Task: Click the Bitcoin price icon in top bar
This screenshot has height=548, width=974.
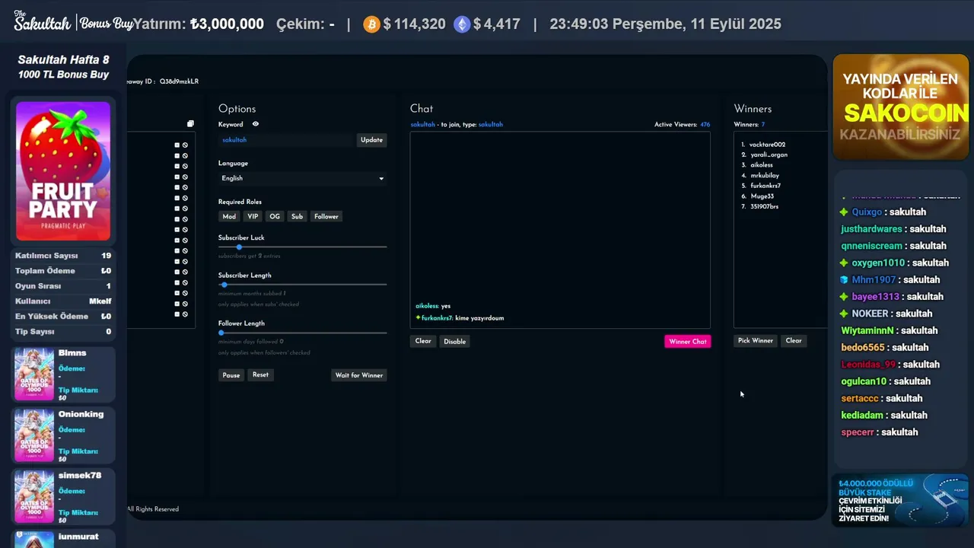Action: pyautogui.click(x=371, y=24)
